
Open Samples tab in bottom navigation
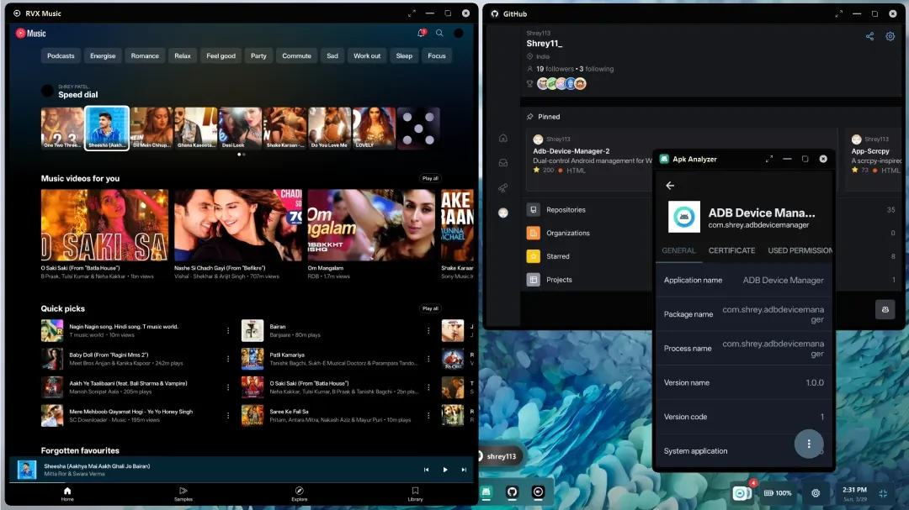(183, 494)
